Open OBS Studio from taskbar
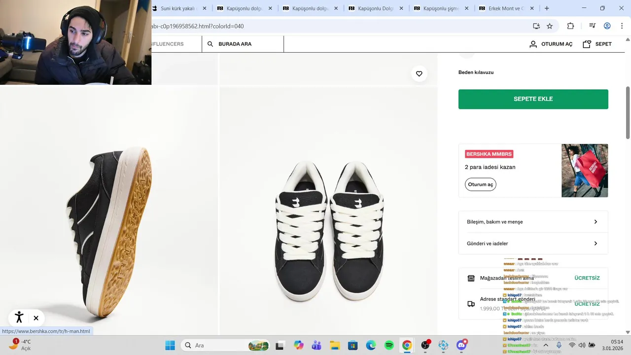Image resolution: width=631 pixels, height=355 pixels. pos(425,345)
